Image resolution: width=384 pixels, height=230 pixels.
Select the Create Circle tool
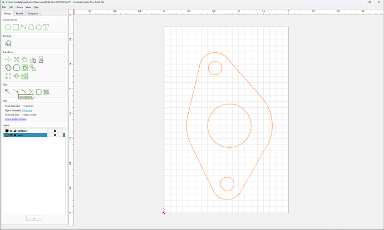(8, 27)
